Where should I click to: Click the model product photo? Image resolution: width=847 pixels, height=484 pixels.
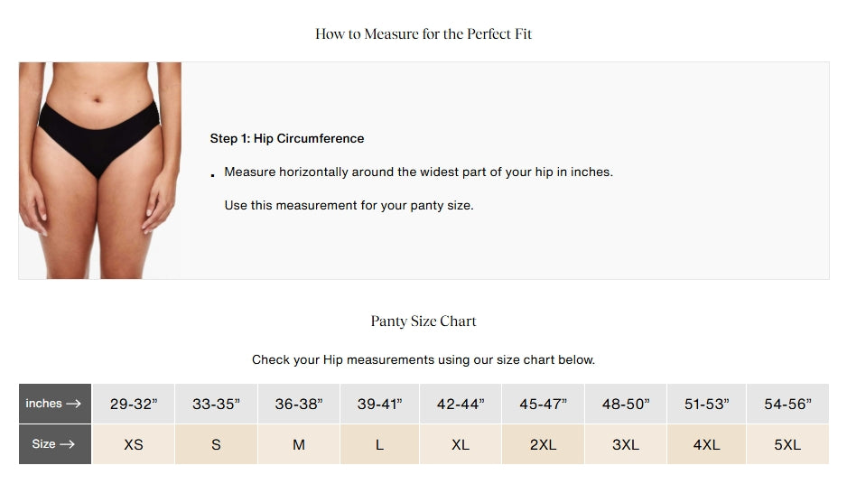99,170
